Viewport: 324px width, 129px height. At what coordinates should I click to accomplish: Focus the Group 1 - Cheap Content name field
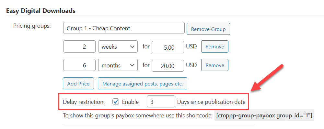pyautogui.click(x=124, y=28)
